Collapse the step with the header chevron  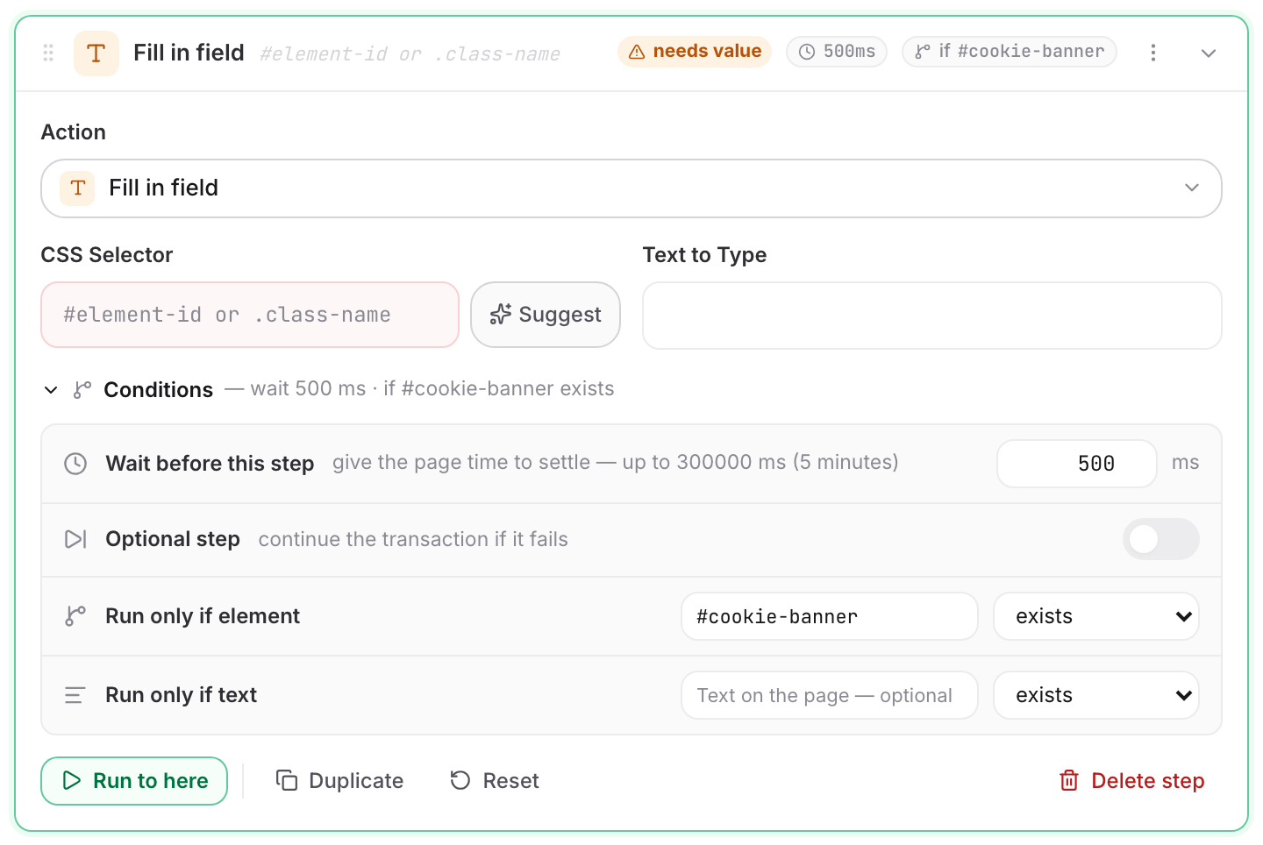click(1209, 53)
